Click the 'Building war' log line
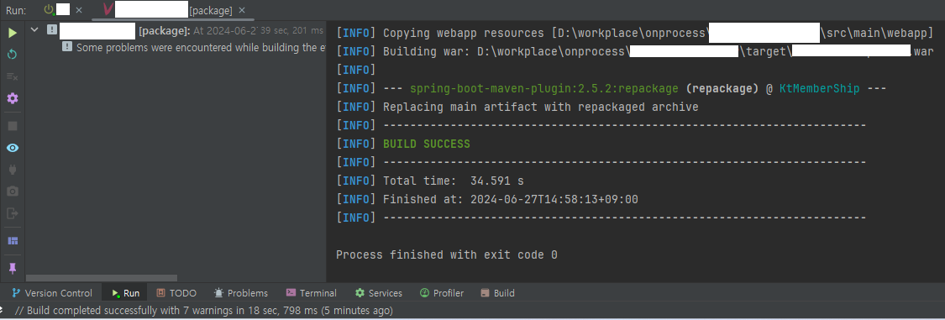 click(x=635, y=52)
